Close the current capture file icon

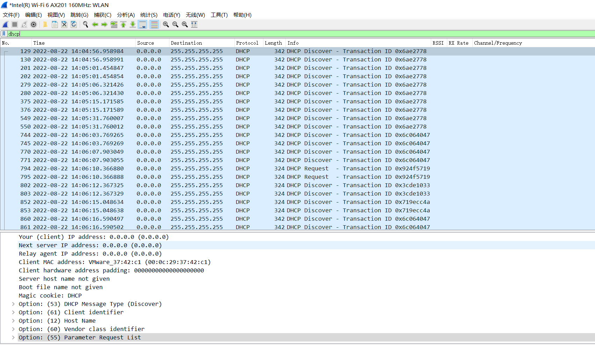64,24
